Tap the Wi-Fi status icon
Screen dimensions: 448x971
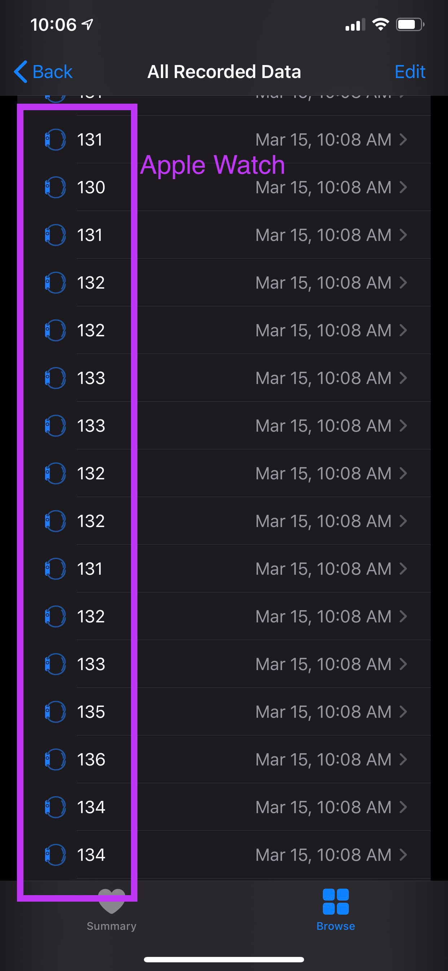tap(380, 25)
